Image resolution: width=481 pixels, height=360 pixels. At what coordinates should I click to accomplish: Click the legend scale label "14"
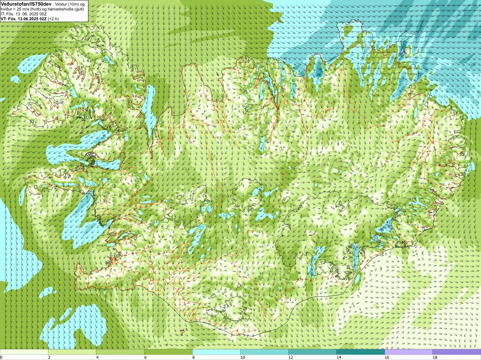(339, 357)
